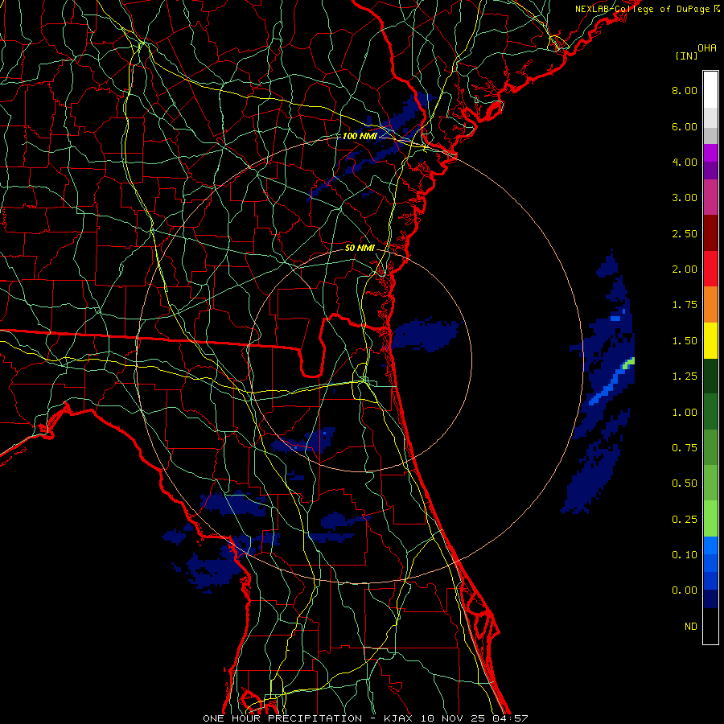Click the lime-green heavy precipitation pixel offshore
This screenshot has width=724, height=724.
(x=628, y=363)
